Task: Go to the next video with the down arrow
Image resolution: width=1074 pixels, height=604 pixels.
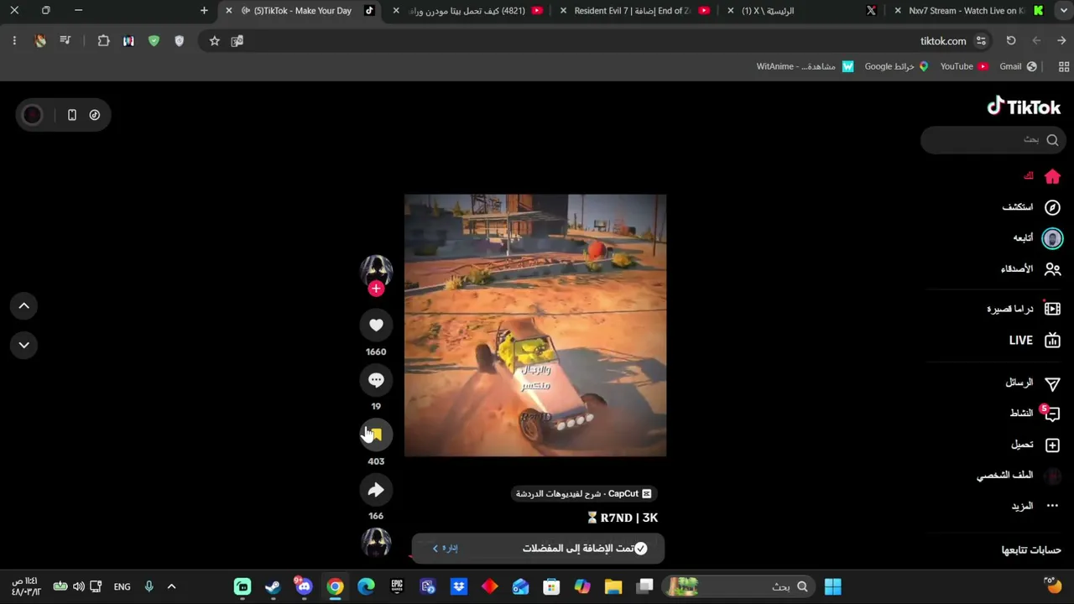Action: [x=24, y=345]
